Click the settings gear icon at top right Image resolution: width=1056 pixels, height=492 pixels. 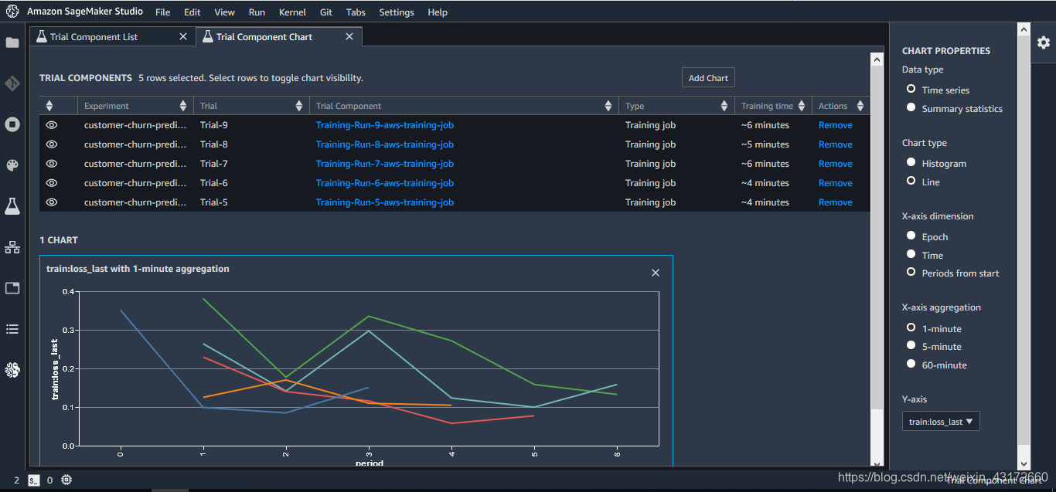pos(1044,42)
